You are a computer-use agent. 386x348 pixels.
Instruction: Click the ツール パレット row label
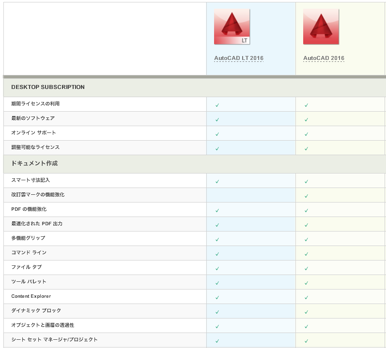29,281
